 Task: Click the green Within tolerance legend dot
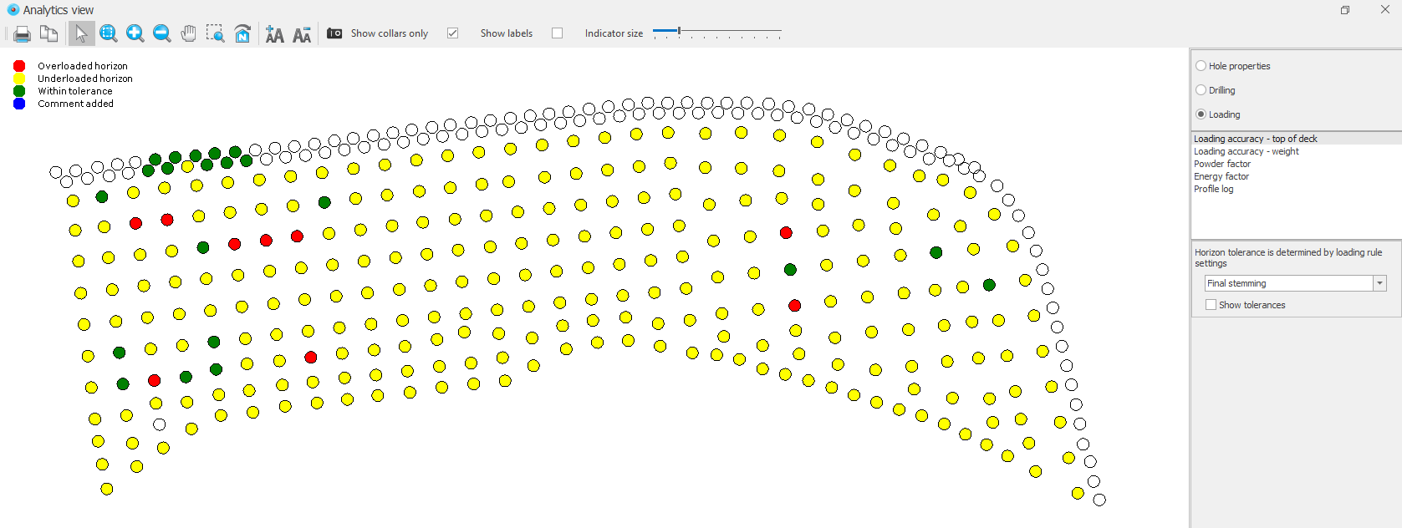point(19,91)
